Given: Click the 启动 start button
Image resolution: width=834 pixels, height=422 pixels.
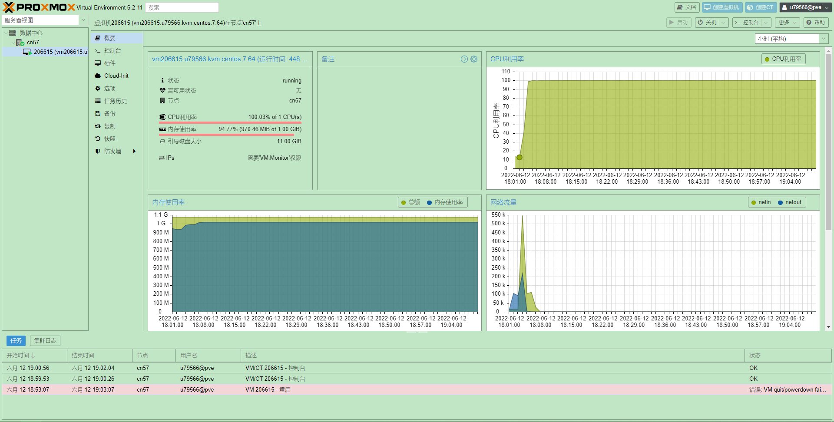Looking at the screenshot, I should 679,23.
